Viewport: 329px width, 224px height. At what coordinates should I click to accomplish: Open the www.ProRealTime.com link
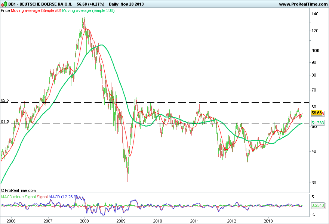(x=303, y=4)
